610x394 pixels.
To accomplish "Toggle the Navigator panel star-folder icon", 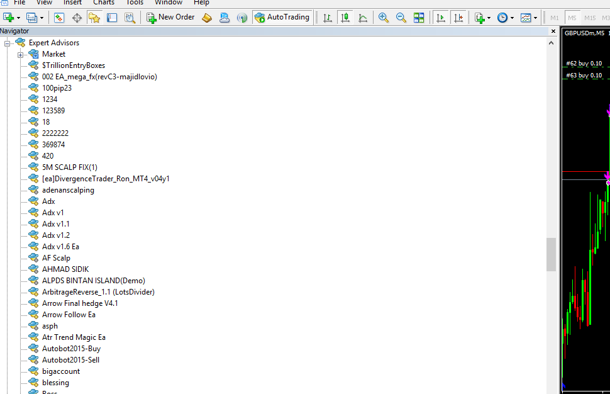I will point(94,18).
